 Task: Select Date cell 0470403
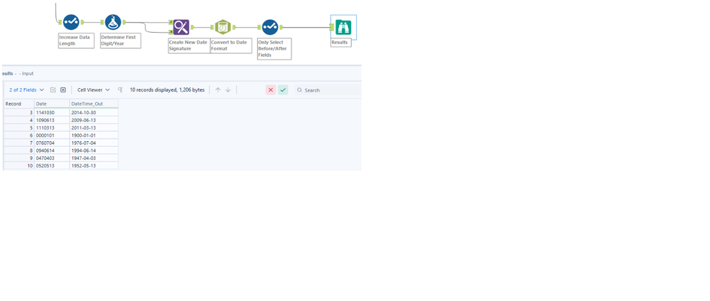[52, 158]
